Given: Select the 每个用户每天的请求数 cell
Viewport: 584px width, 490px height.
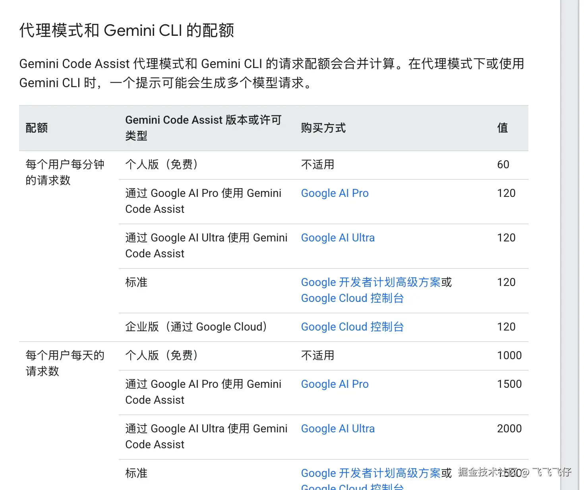Looking at the screenshot, I should 65,364.
